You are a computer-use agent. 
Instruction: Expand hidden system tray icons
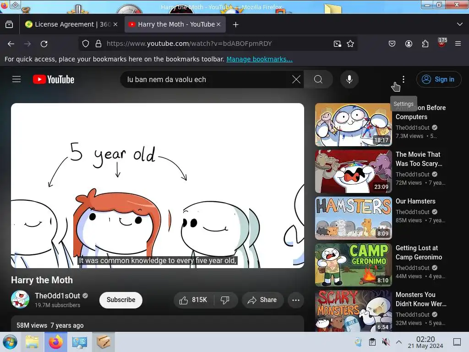[x=399, y=342]
